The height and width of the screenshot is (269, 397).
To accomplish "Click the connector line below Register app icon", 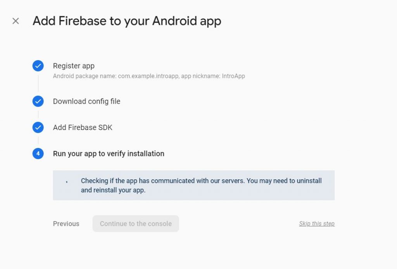I will [38, 82].
